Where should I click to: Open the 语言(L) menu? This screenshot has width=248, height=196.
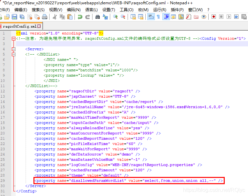pyautogui.click(x=92, y=10)
